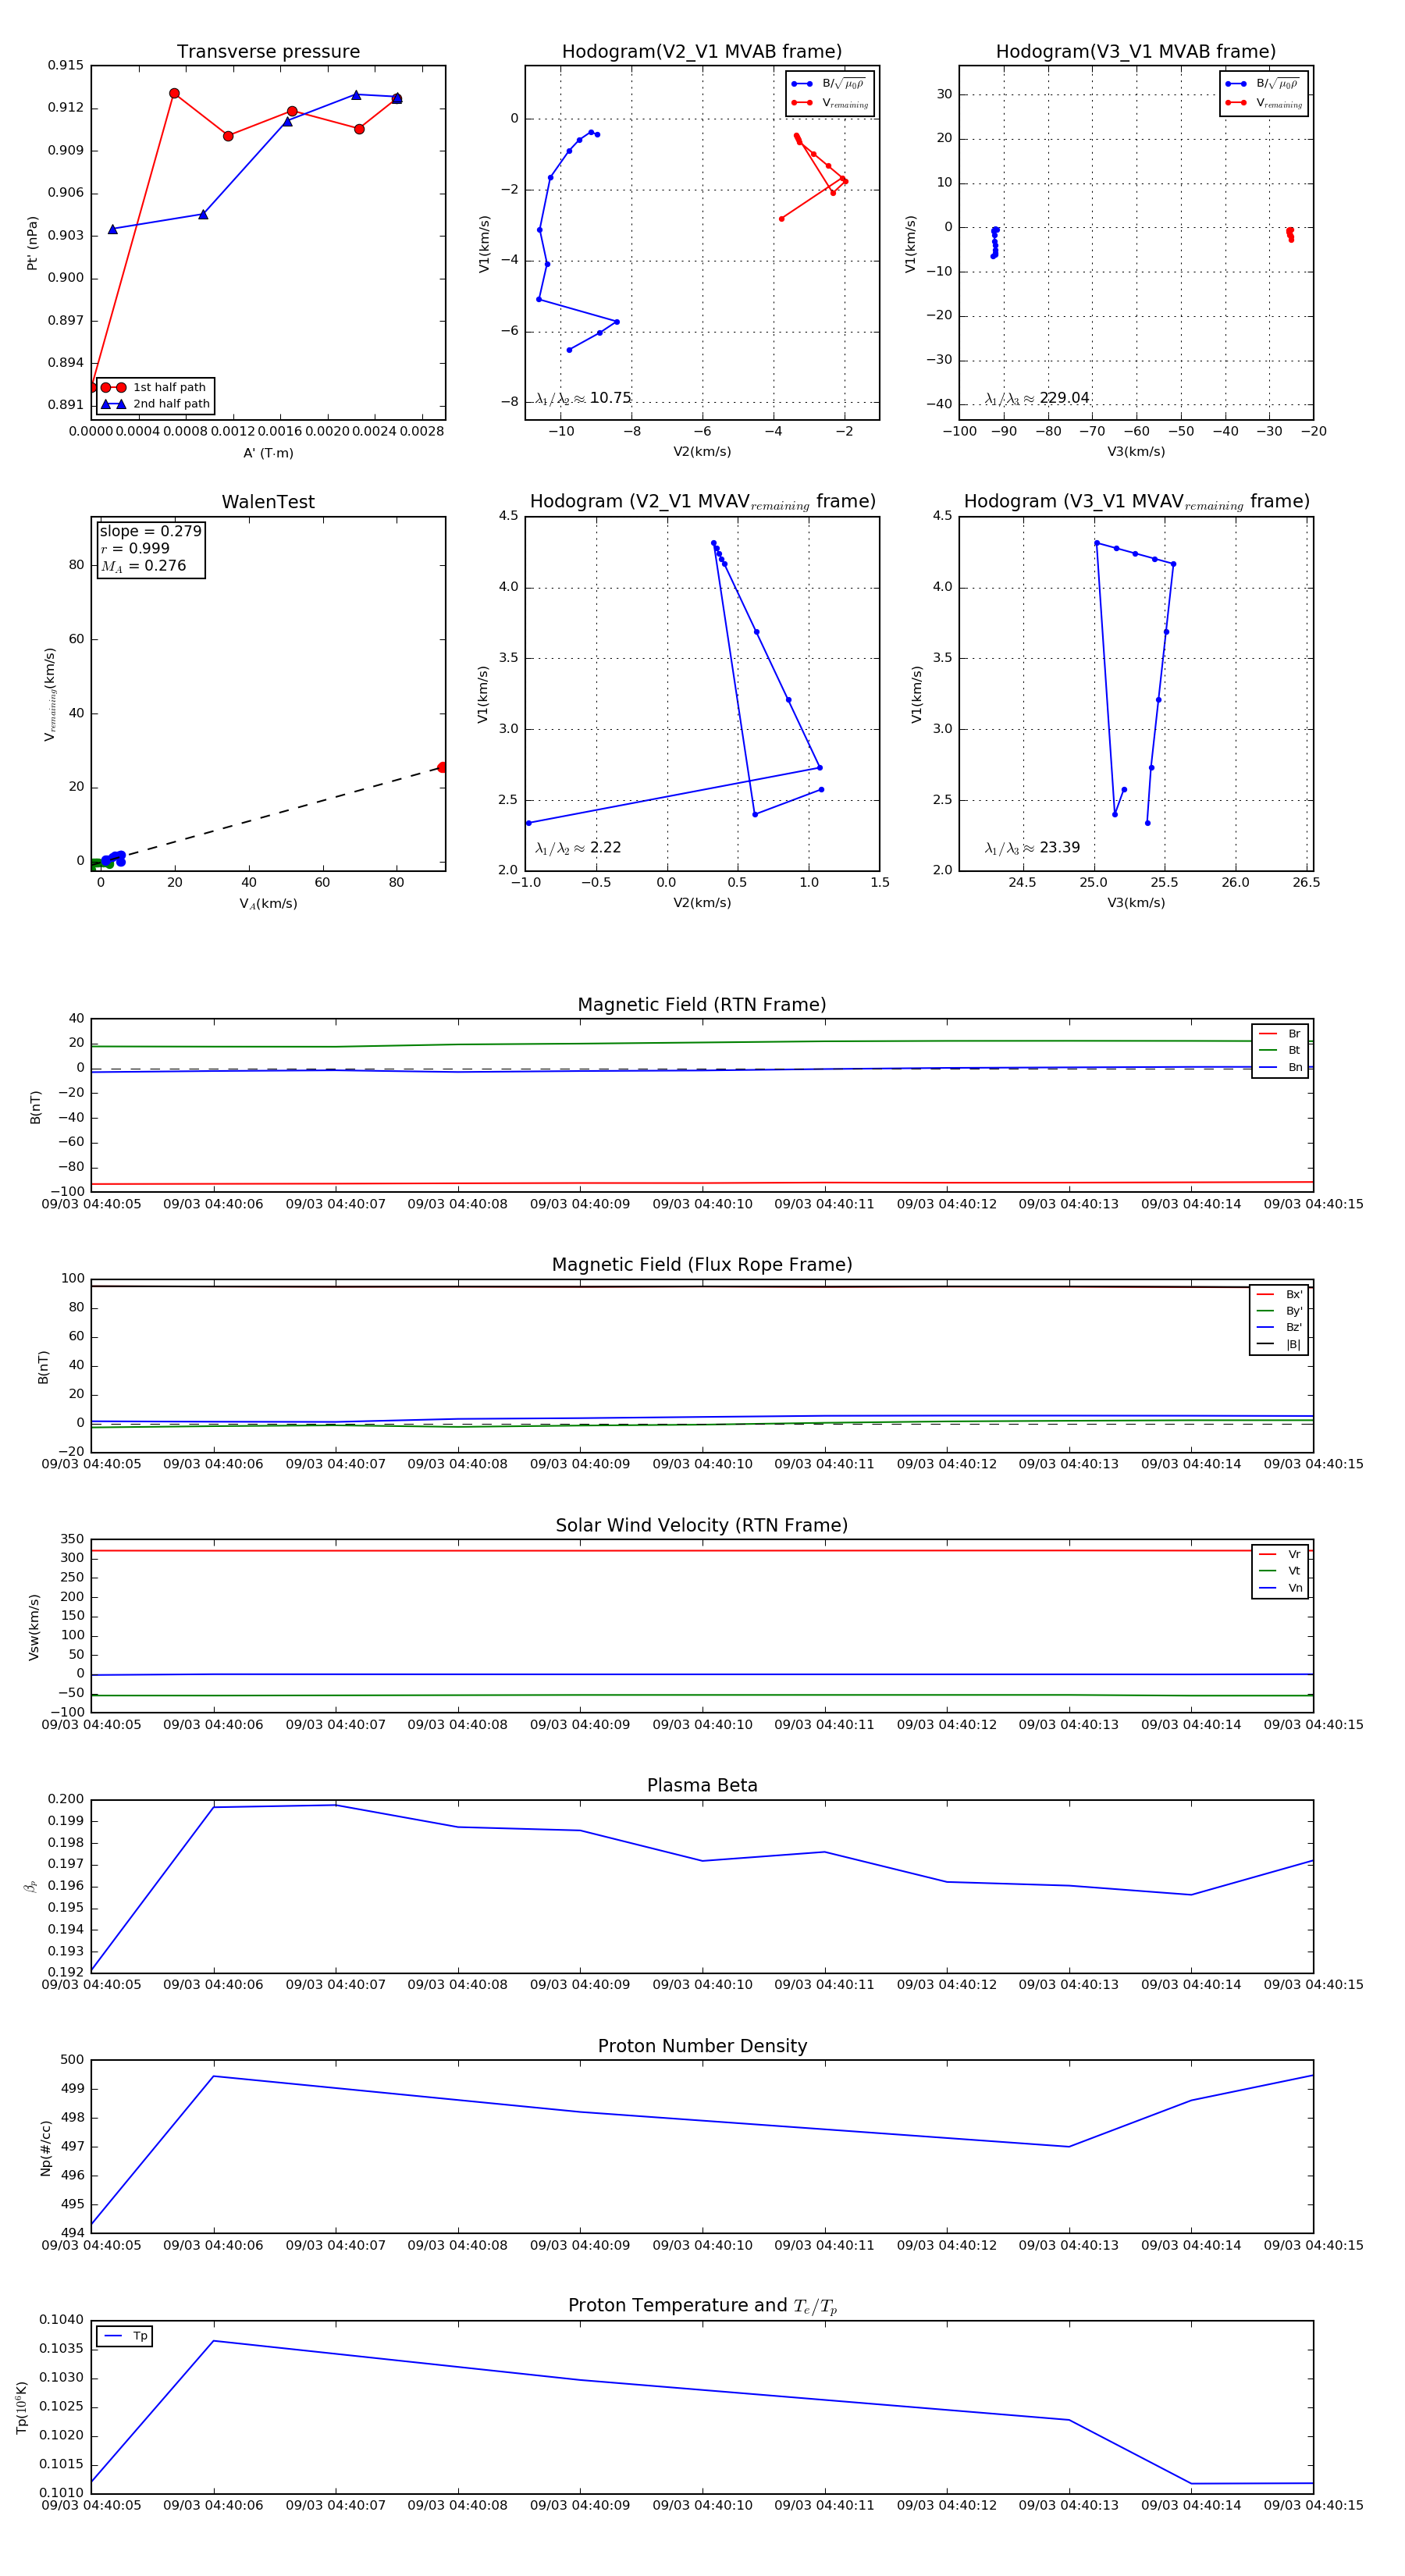Click the black |B| line swatch in flux rope legend

click(1266, 1344)
